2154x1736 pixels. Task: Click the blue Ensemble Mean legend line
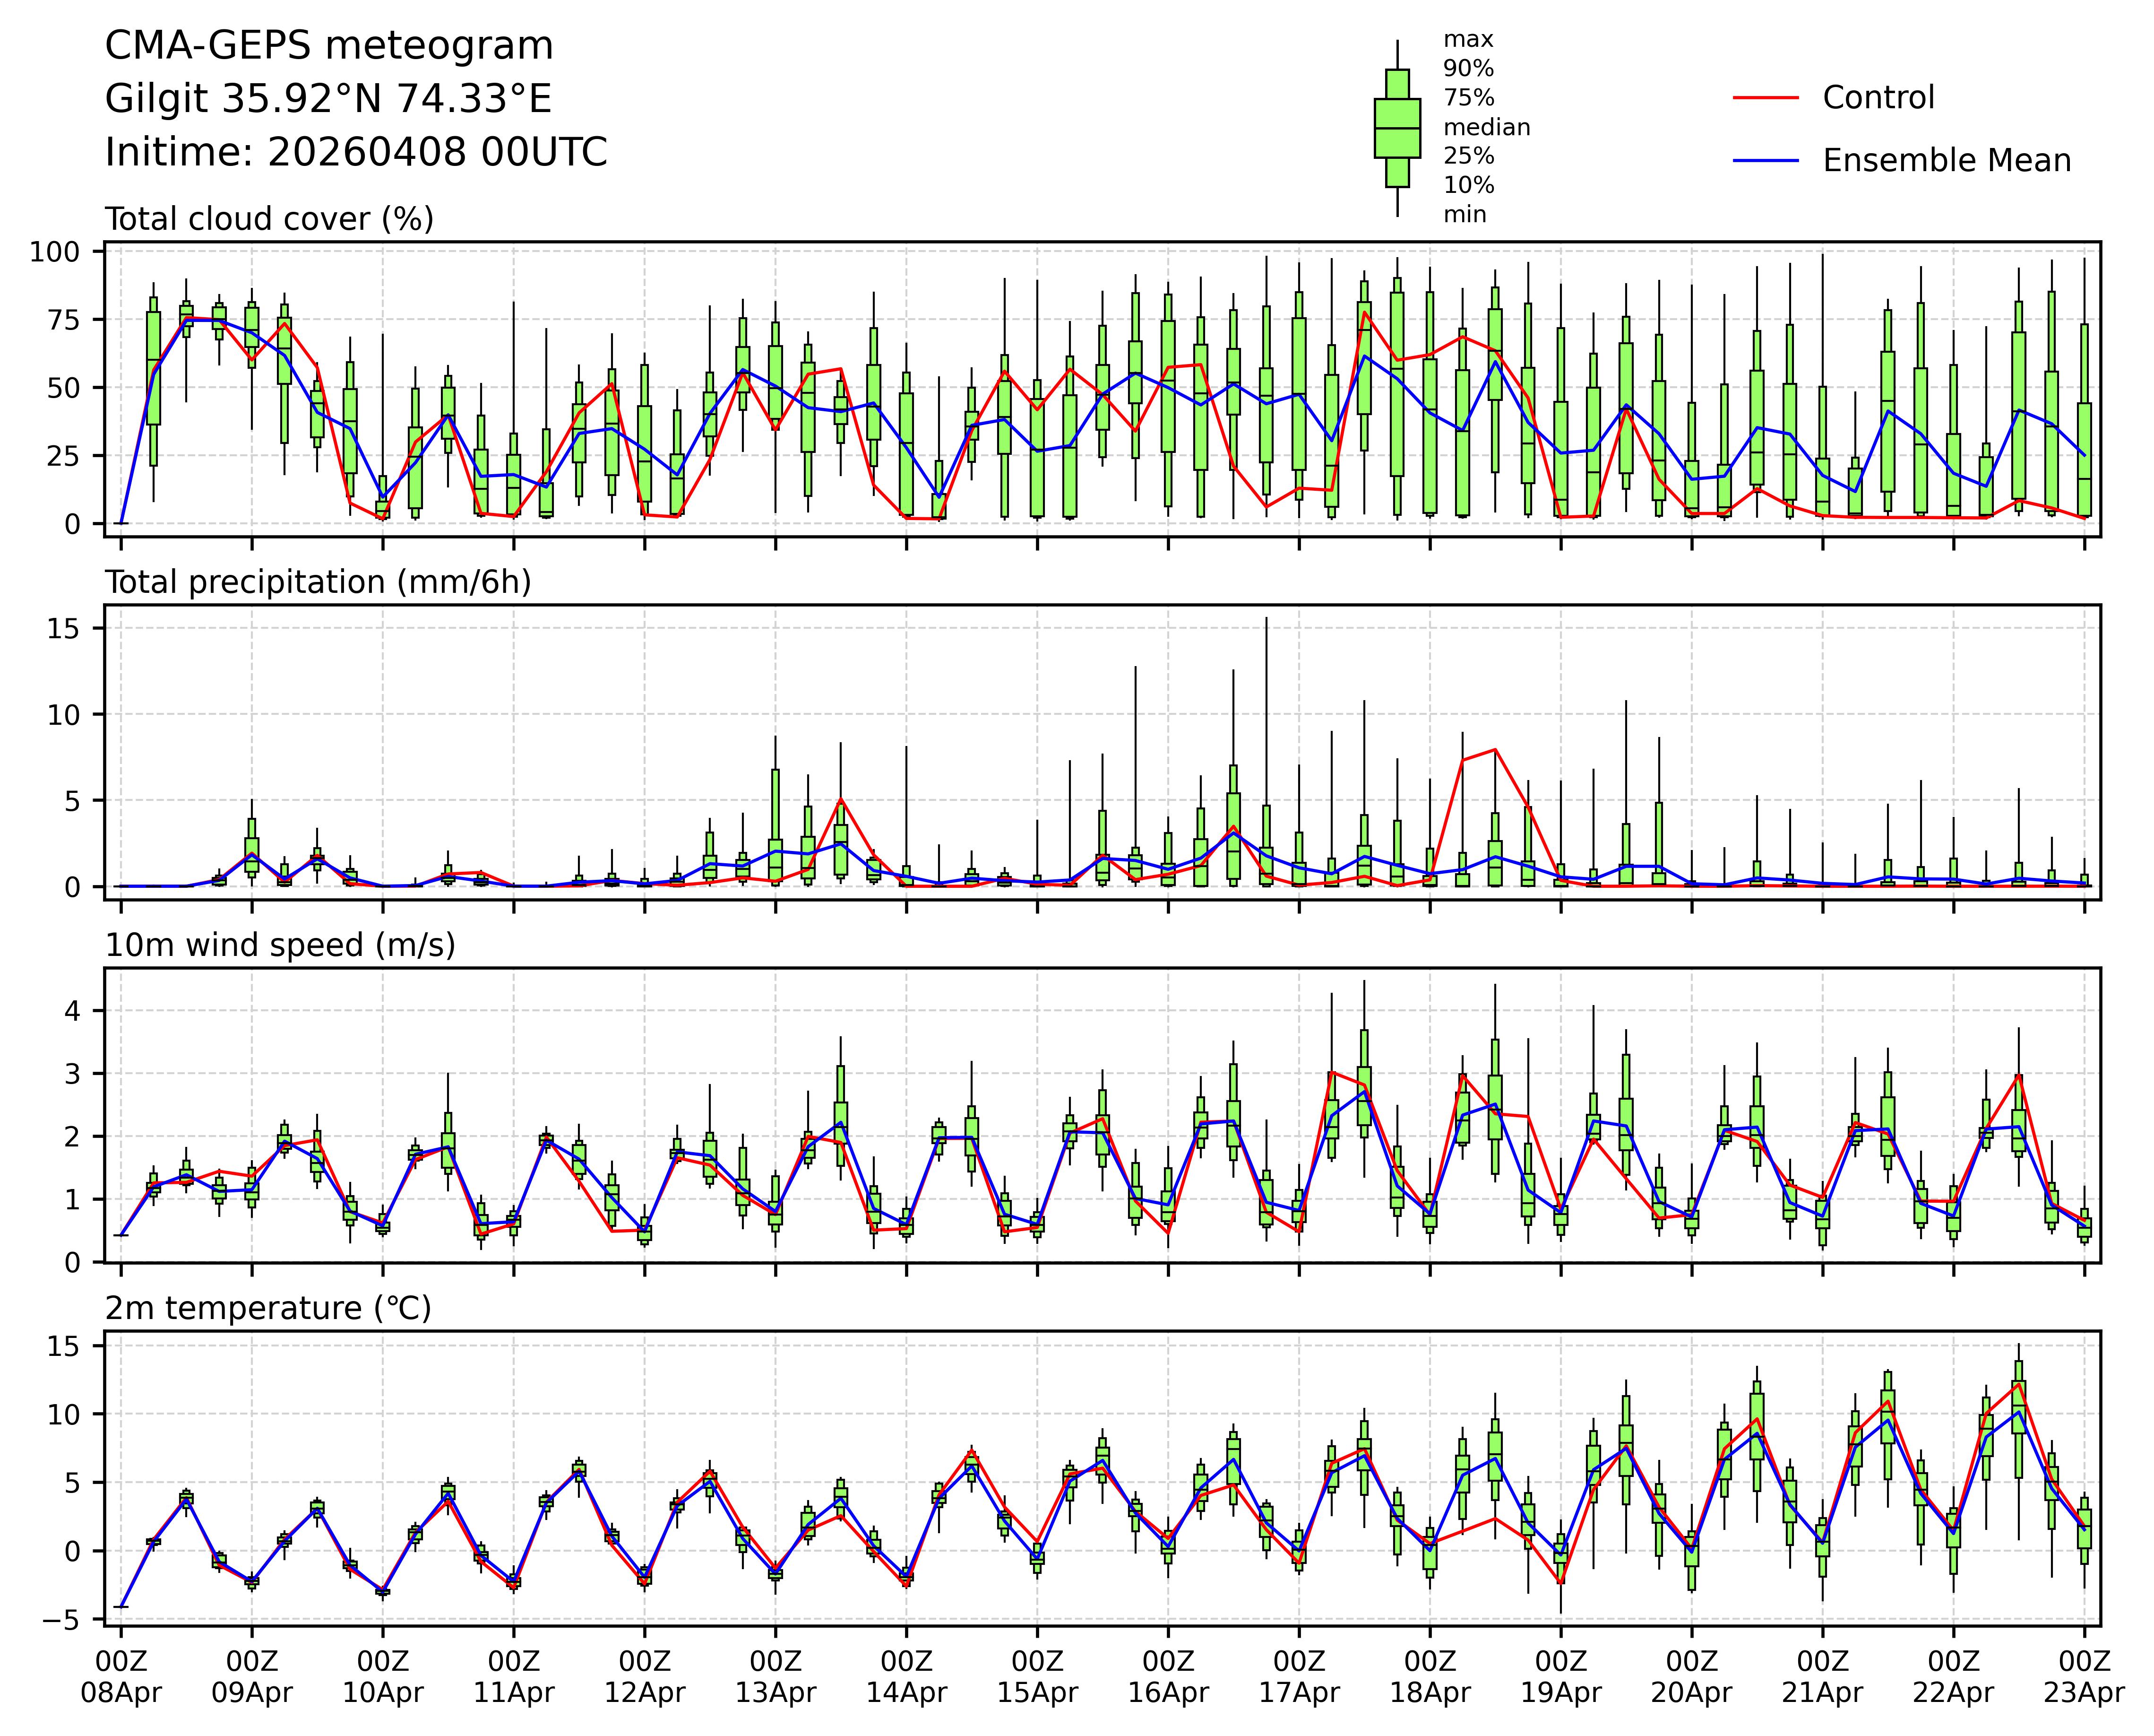1765,161
